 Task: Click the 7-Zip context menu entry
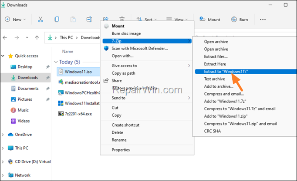147,41
